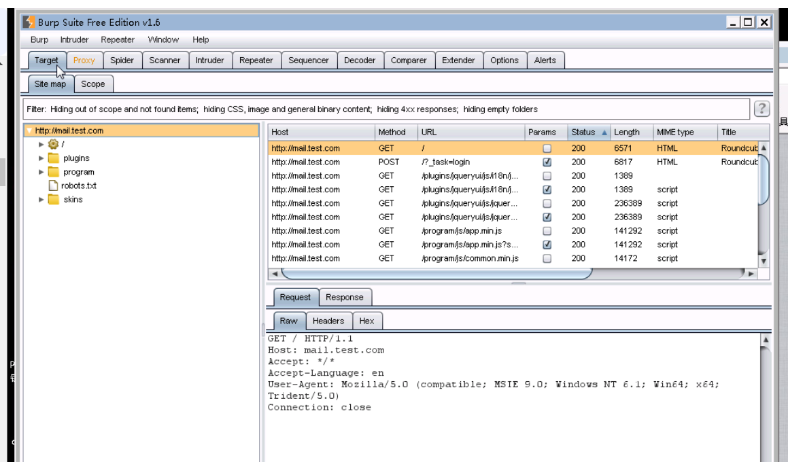Click the skins folder icon
788x462 pixels.
tap(54, 199)
